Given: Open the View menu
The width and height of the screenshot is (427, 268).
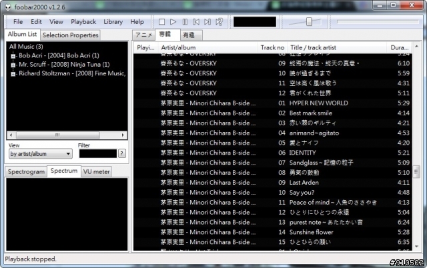Looking at the screenshot, I should 56,22.
